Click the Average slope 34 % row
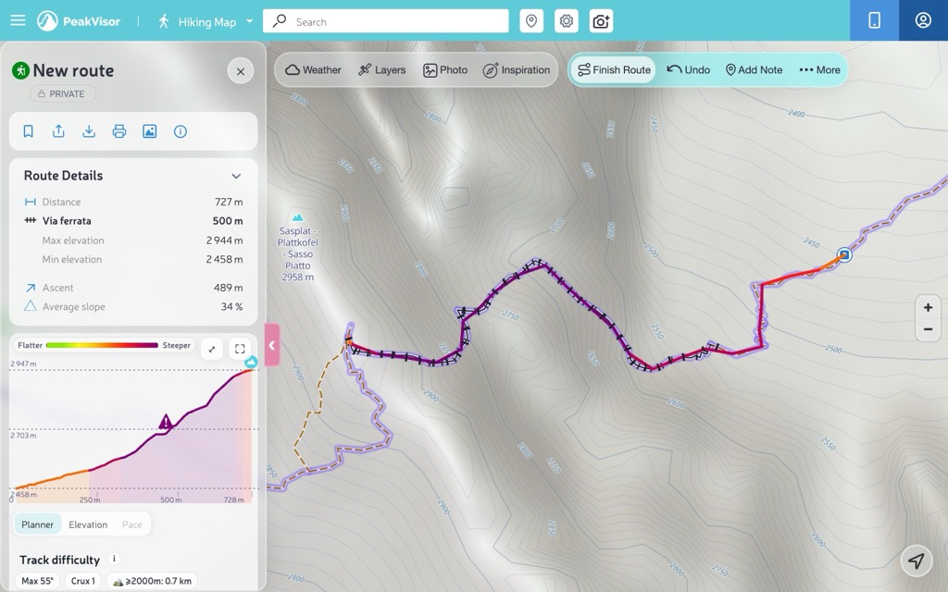Screen dimensions: 948x592 (133, 306)
